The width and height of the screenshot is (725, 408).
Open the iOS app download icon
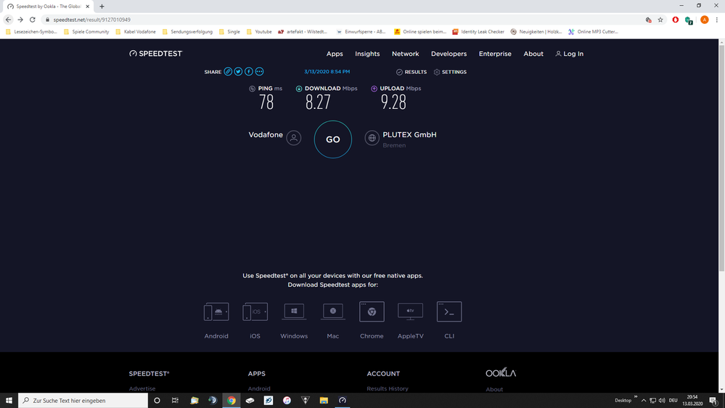(x=255, y=311)
